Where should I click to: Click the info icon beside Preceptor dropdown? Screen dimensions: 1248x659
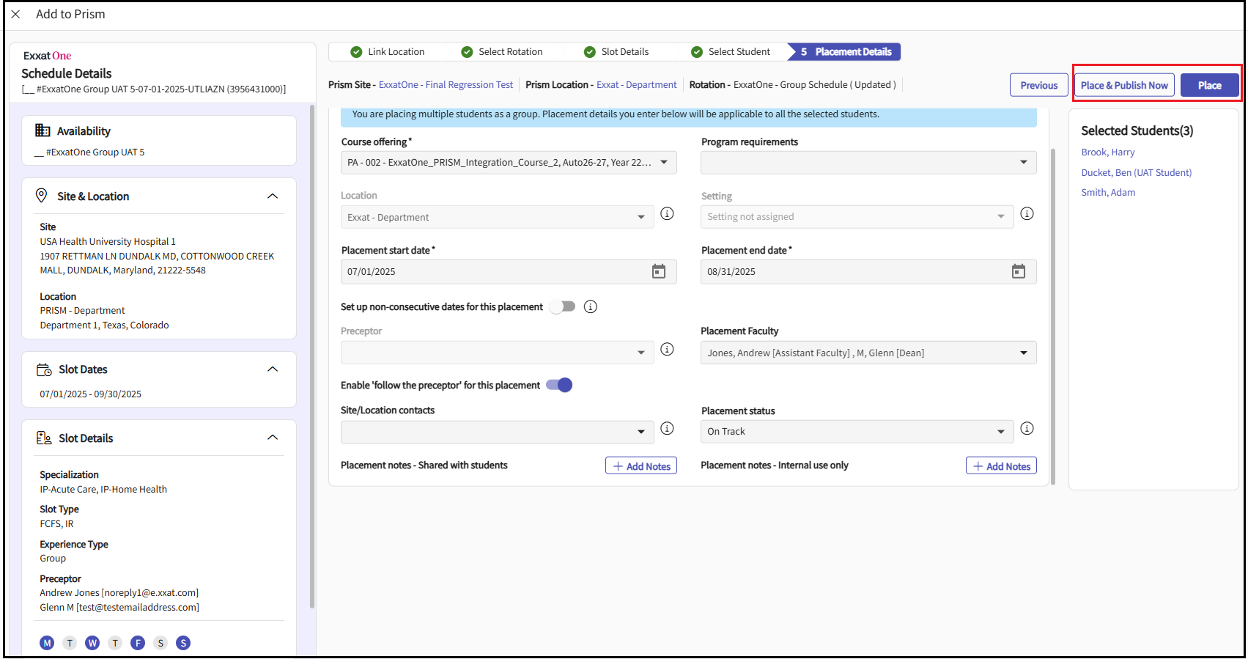(x=667, y=350)
